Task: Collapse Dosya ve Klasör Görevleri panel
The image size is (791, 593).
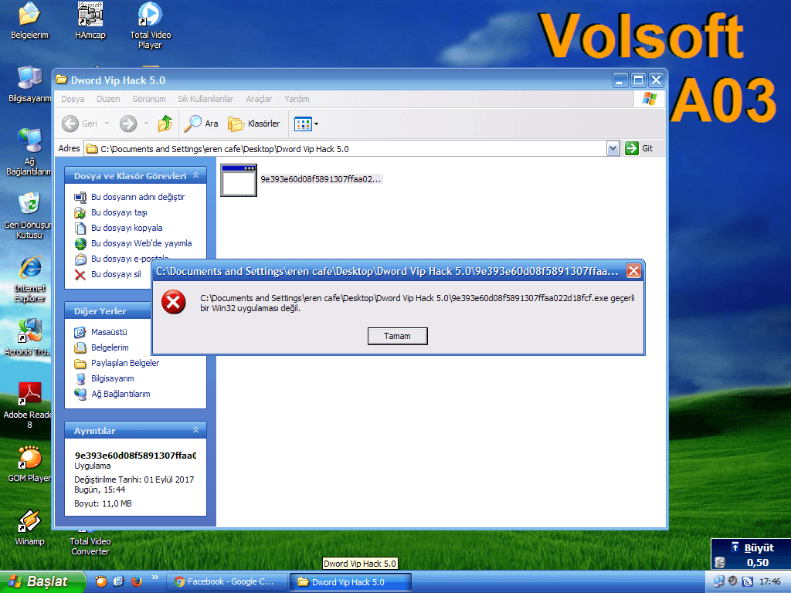Action: [x=195, y=175]
